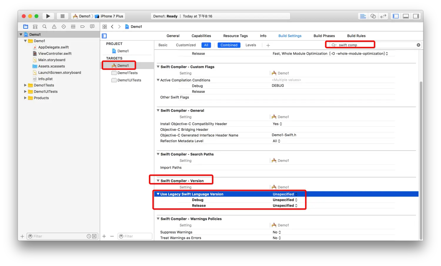Open the Info tab
The image size is (441, 266).
click(263, 36)
